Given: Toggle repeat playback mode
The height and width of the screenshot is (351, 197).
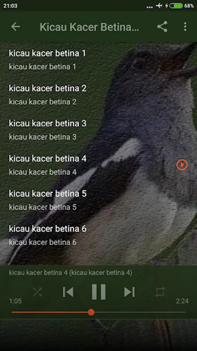Looking at the screenshot, I should tap(160, 292).
